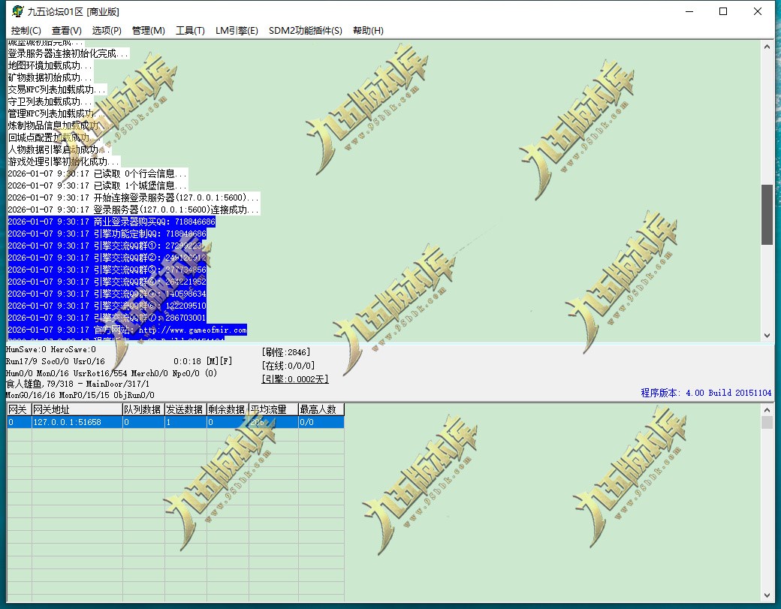Select log line 登录服务器连接初始化完成

click(68, 54)
